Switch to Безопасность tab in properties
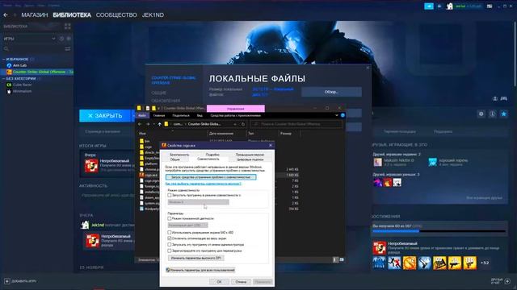517x290 pixels. click(179, 154)
